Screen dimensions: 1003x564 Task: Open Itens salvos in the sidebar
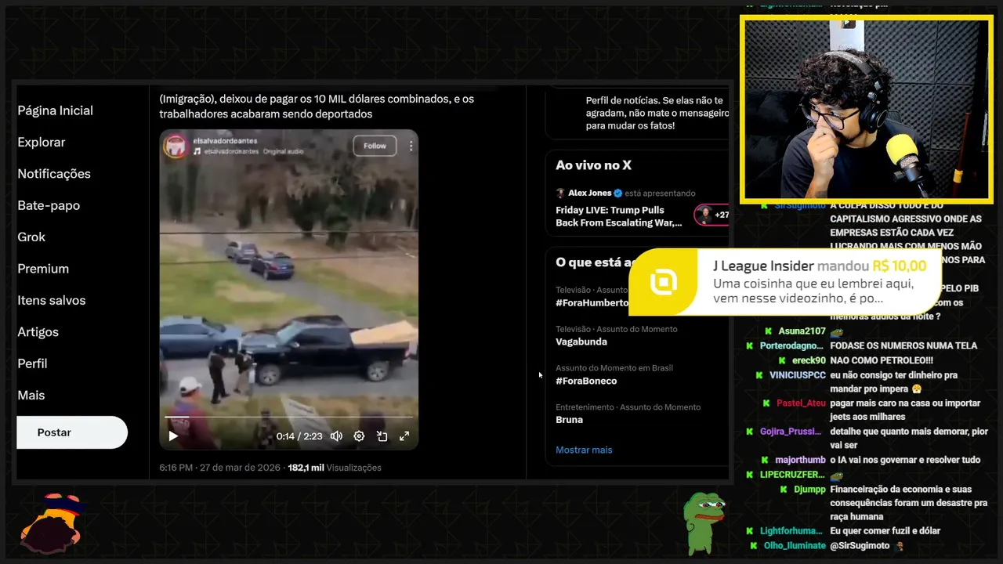click(x=52, y=300)
